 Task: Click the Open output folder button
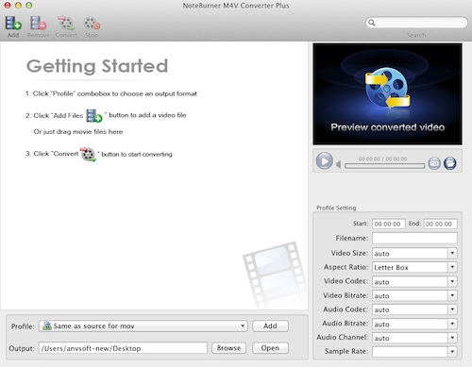pos(270,348)
